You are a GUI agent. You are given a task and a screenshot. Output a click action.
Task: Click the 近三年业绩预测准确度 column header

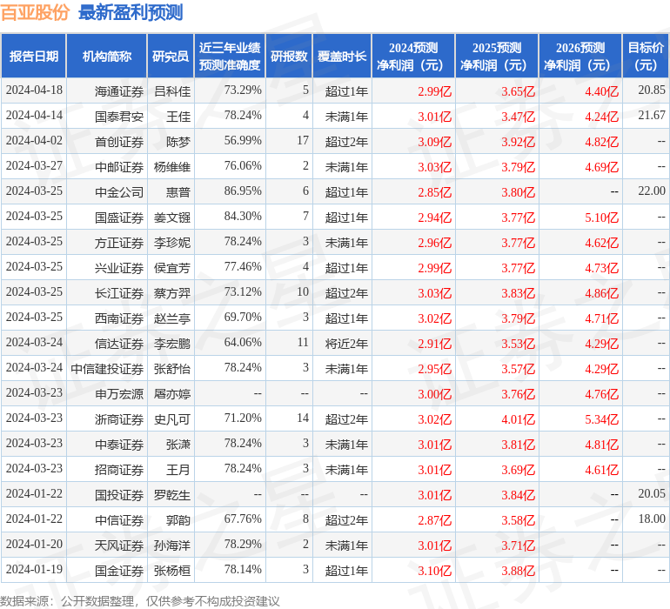point(230,56)
